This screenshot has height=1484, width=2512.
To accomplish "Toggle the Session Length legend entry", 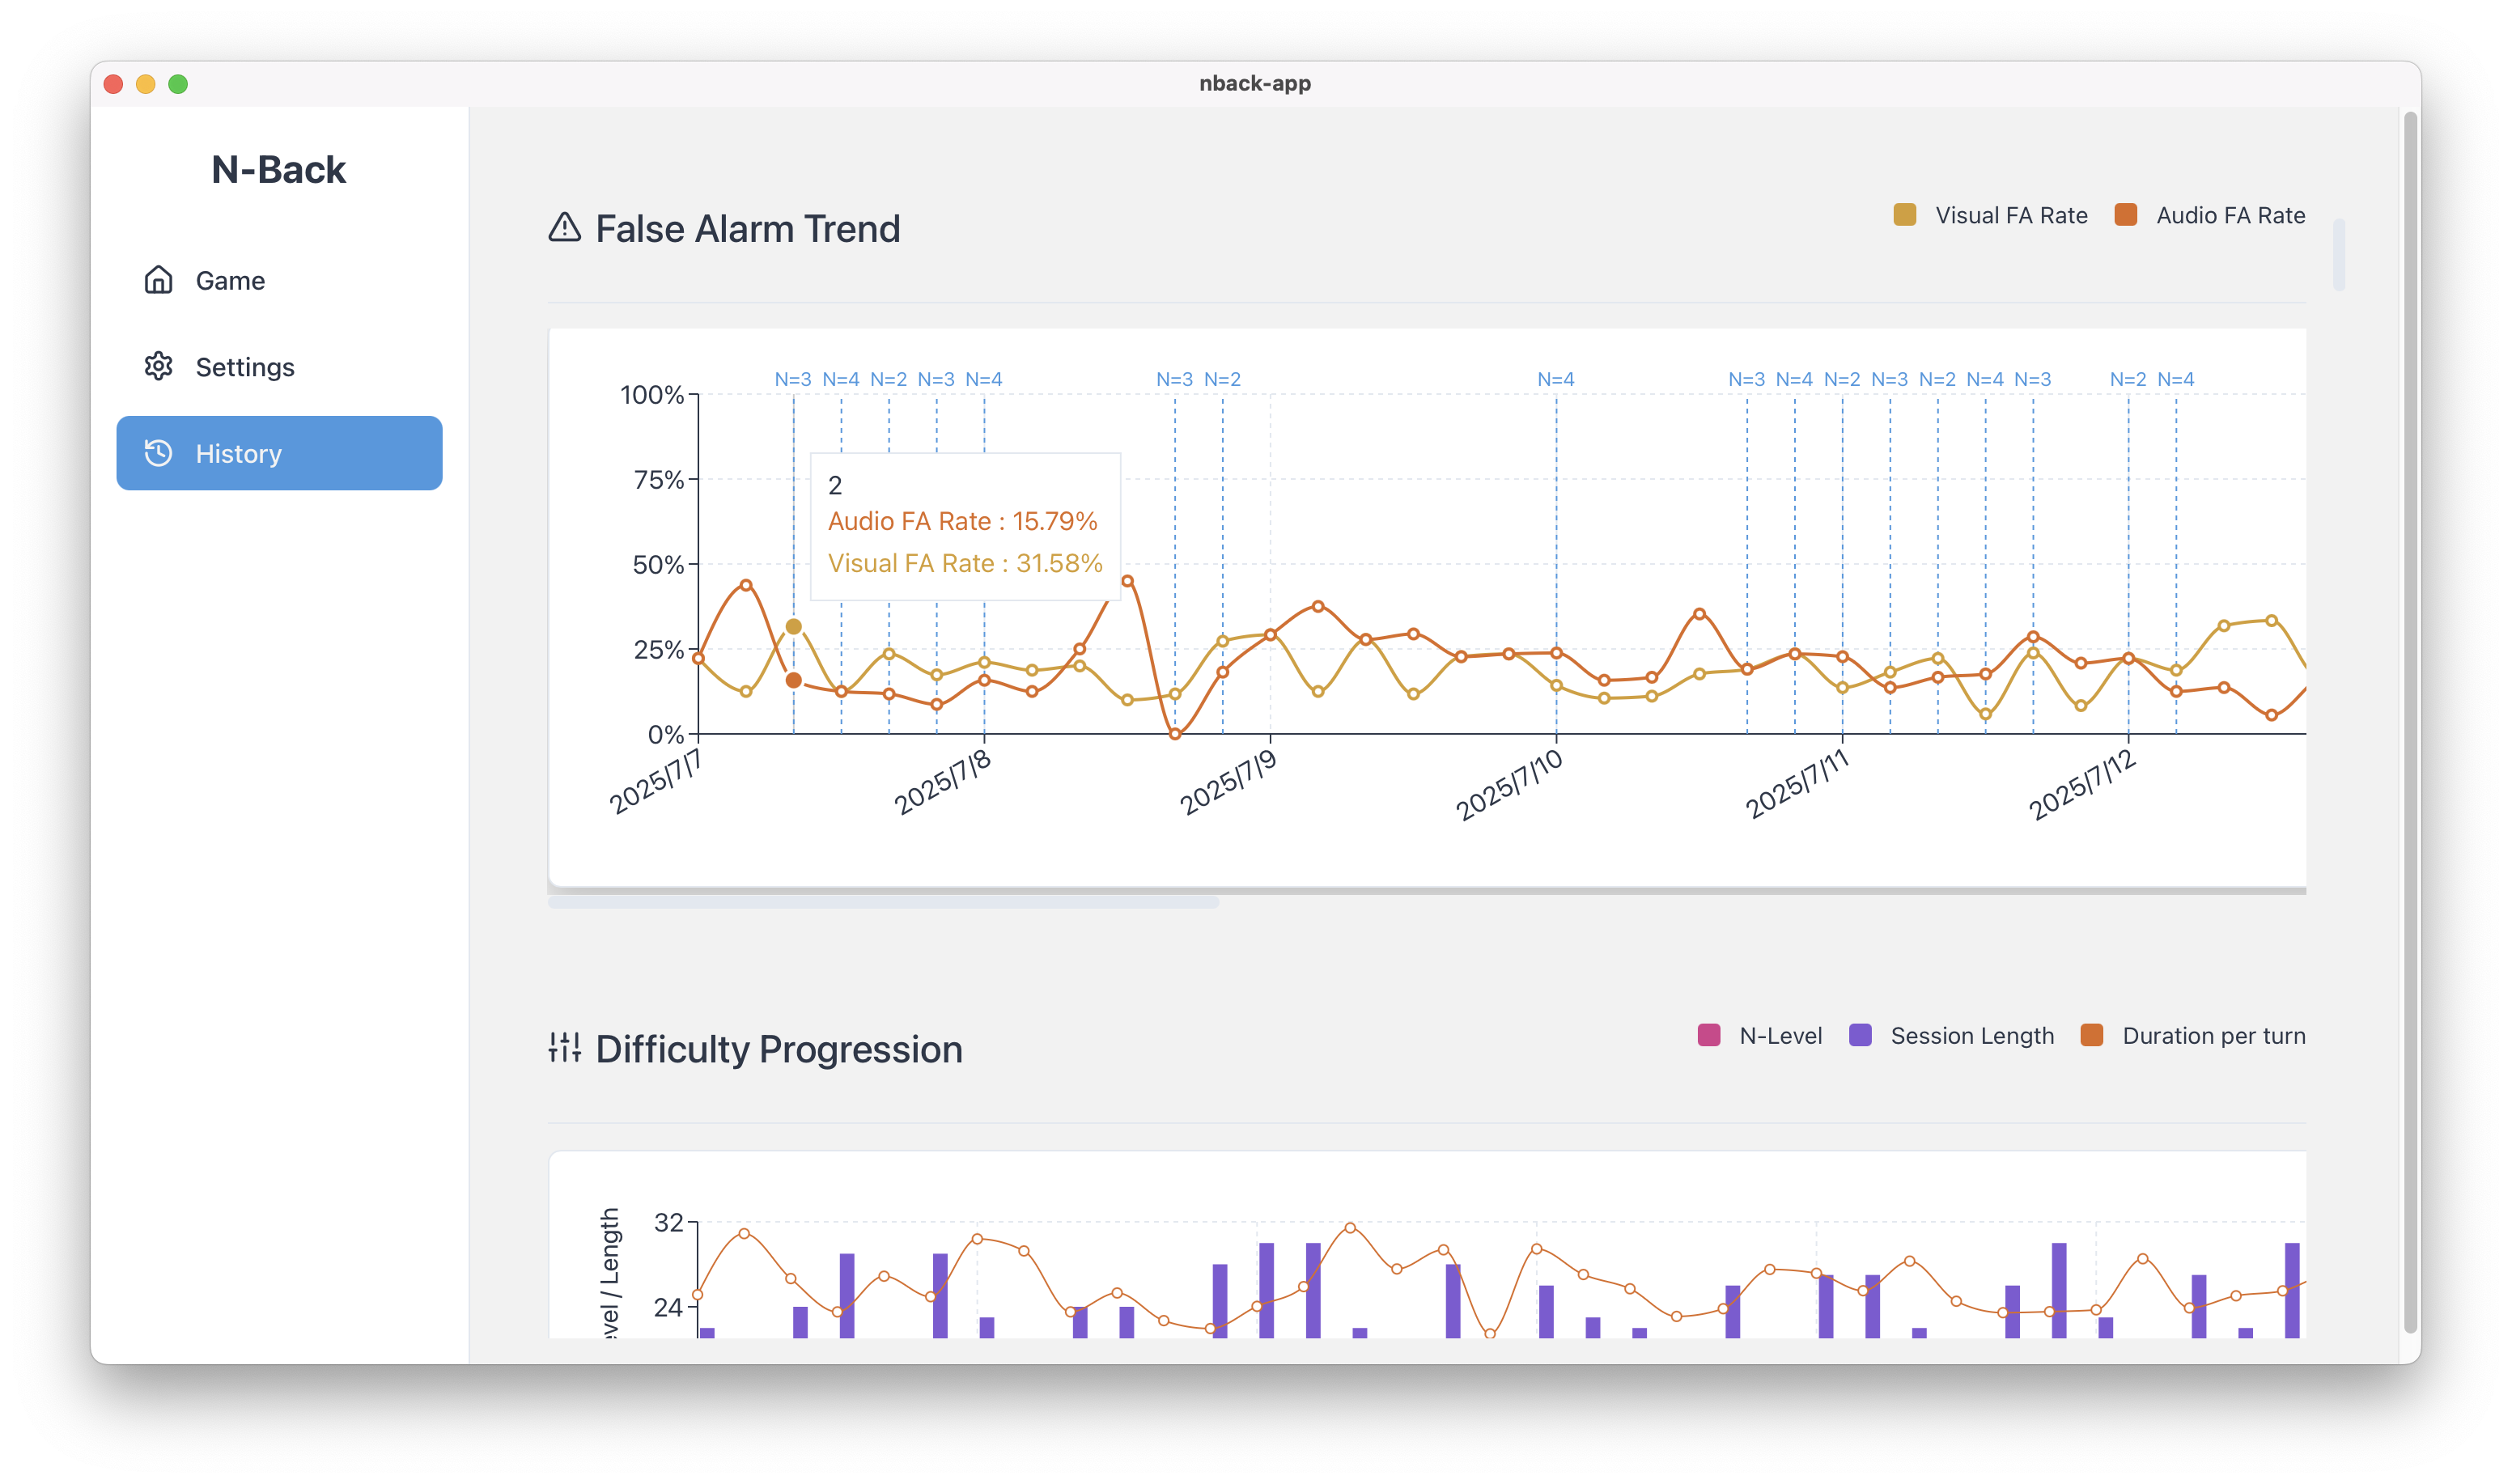I will pos(1971,1035).
